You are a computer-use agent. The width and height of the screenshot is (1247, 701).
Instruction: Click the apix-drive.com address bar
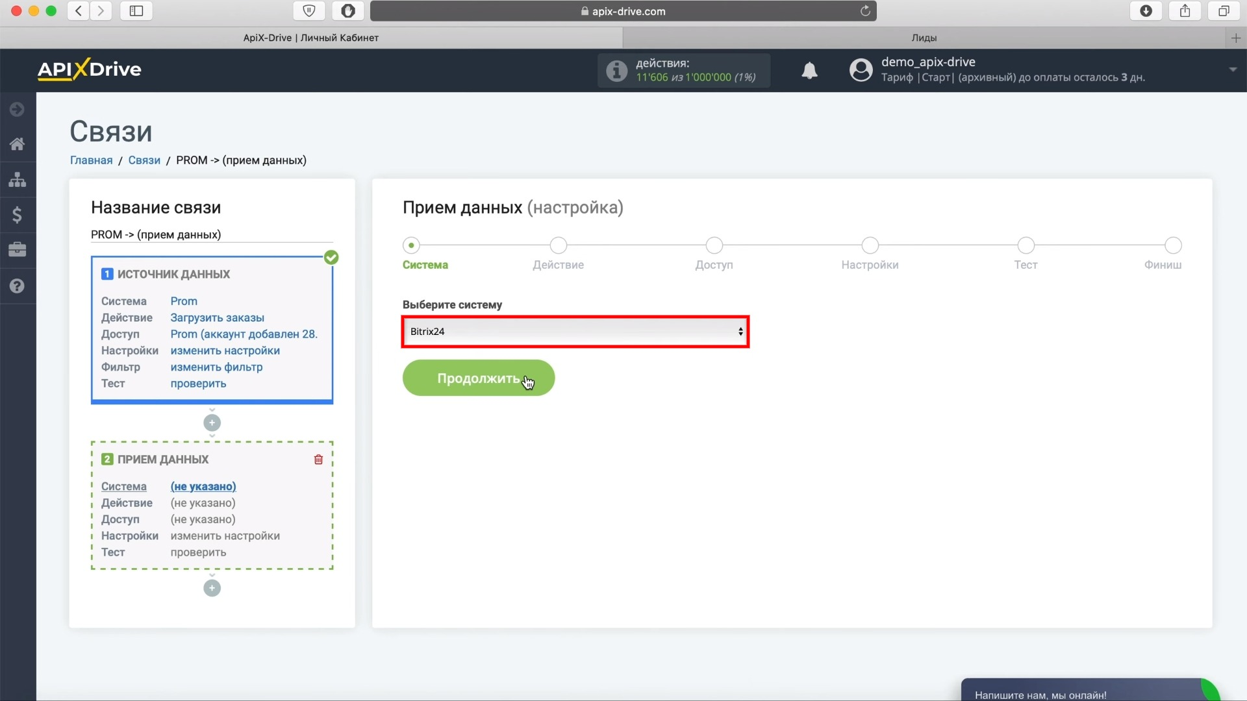[623, 11]
